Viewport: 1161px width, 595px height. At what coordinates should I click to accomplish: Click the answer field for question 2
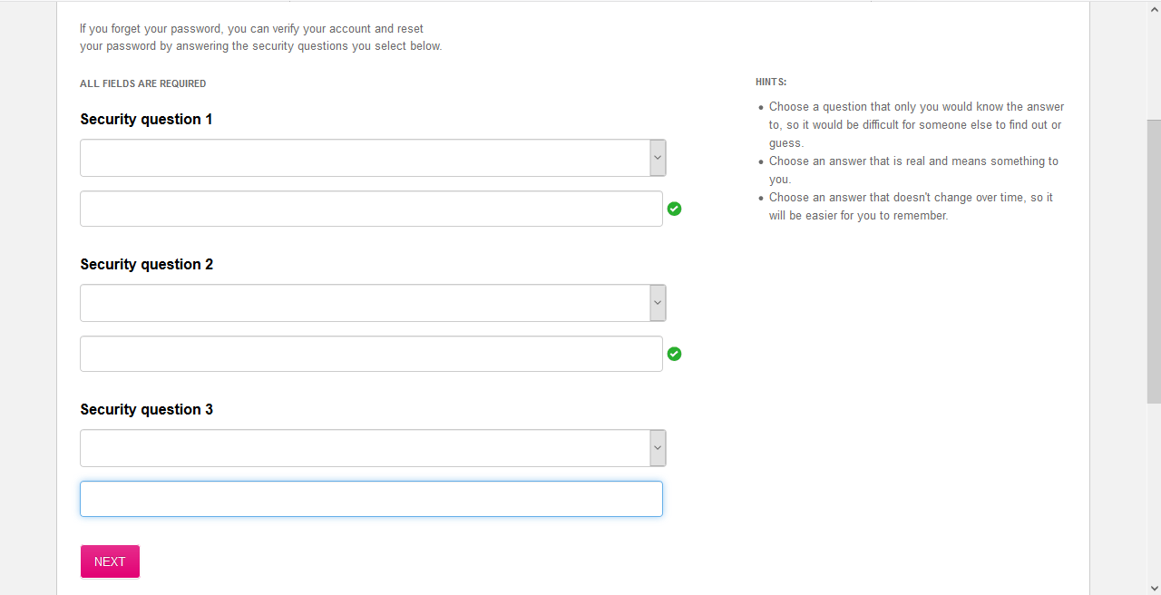pos(371,354)
